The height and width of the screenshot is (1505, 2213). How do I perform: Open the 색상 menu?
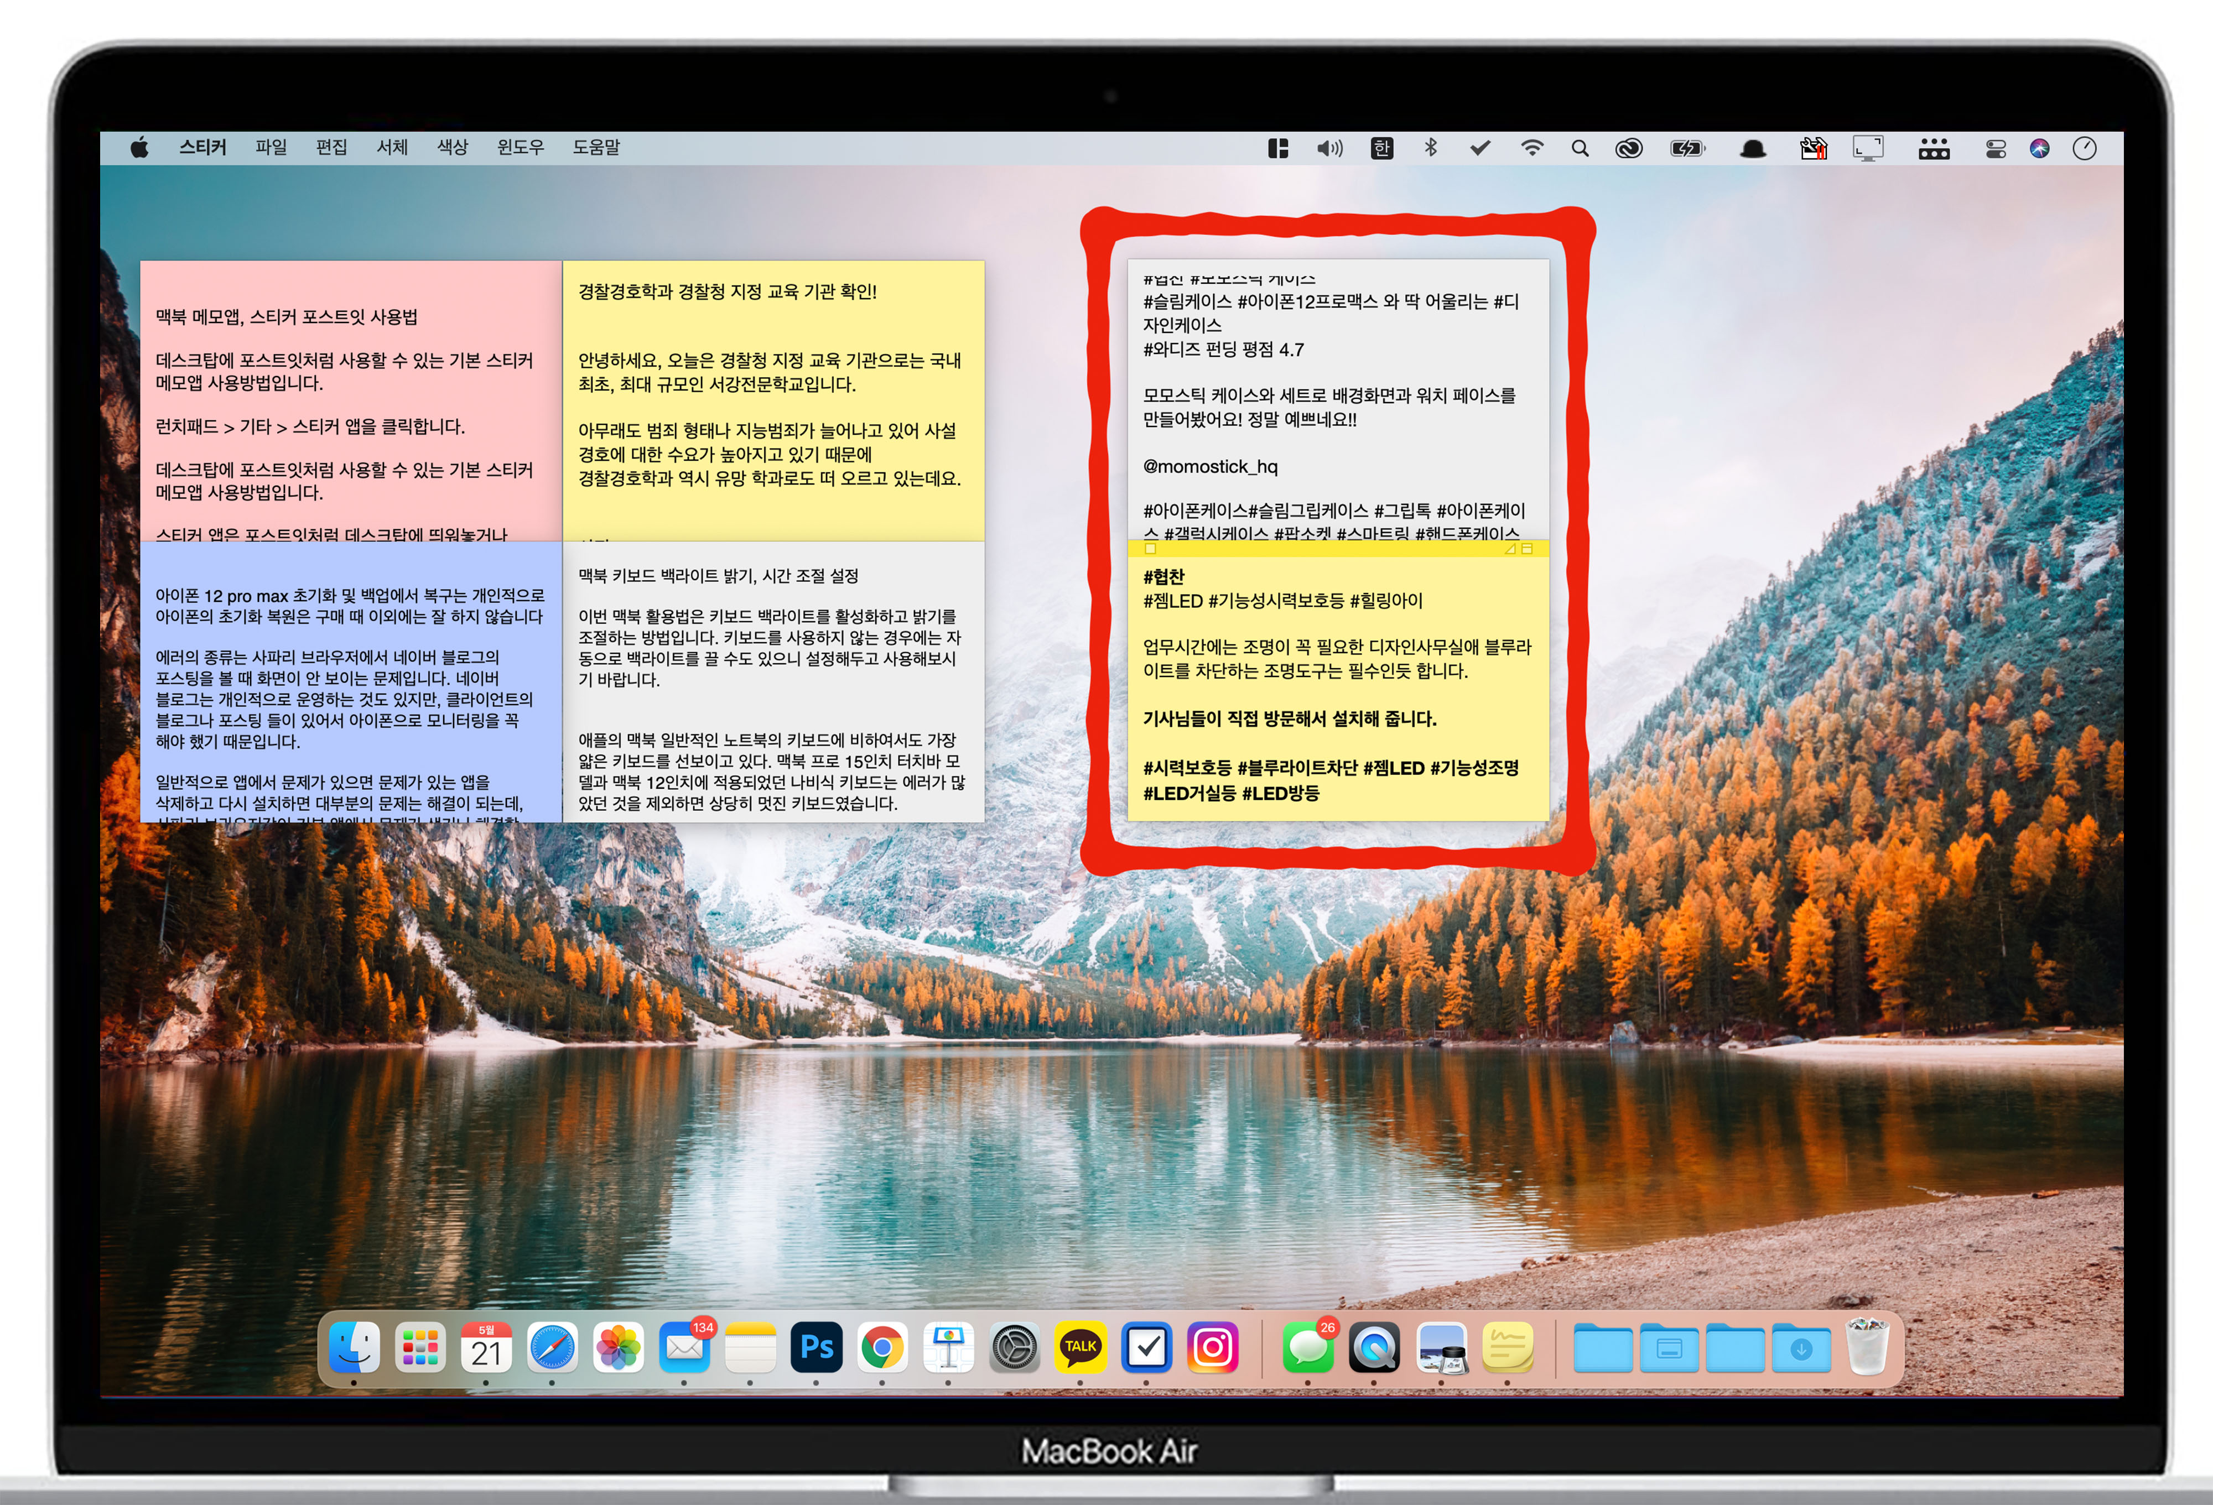point(453,148)
